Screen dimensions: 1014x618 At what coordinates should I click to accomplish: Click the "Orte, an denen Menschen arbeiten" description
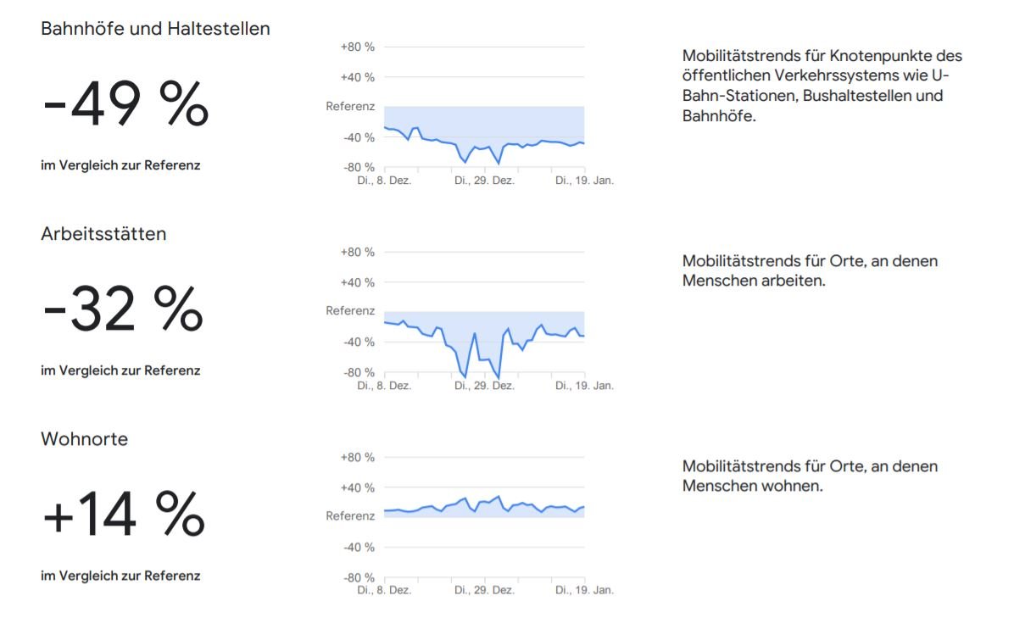pos(810,270)
